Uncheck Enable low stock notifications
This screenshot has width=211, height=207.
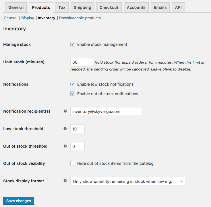pos(73,84)
